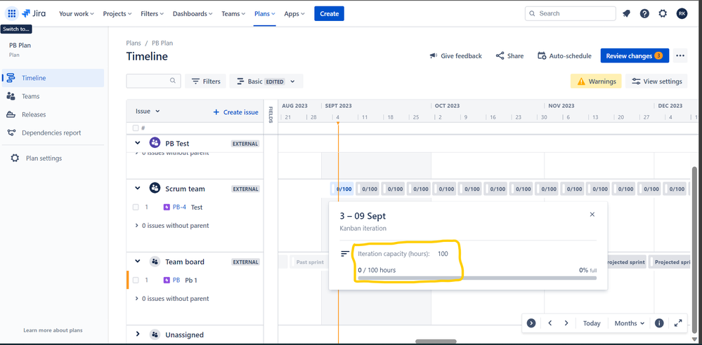Open the Basic EDITED view dropdown
Viewport: 702px width, 345px height.
[x=266, y=81]
